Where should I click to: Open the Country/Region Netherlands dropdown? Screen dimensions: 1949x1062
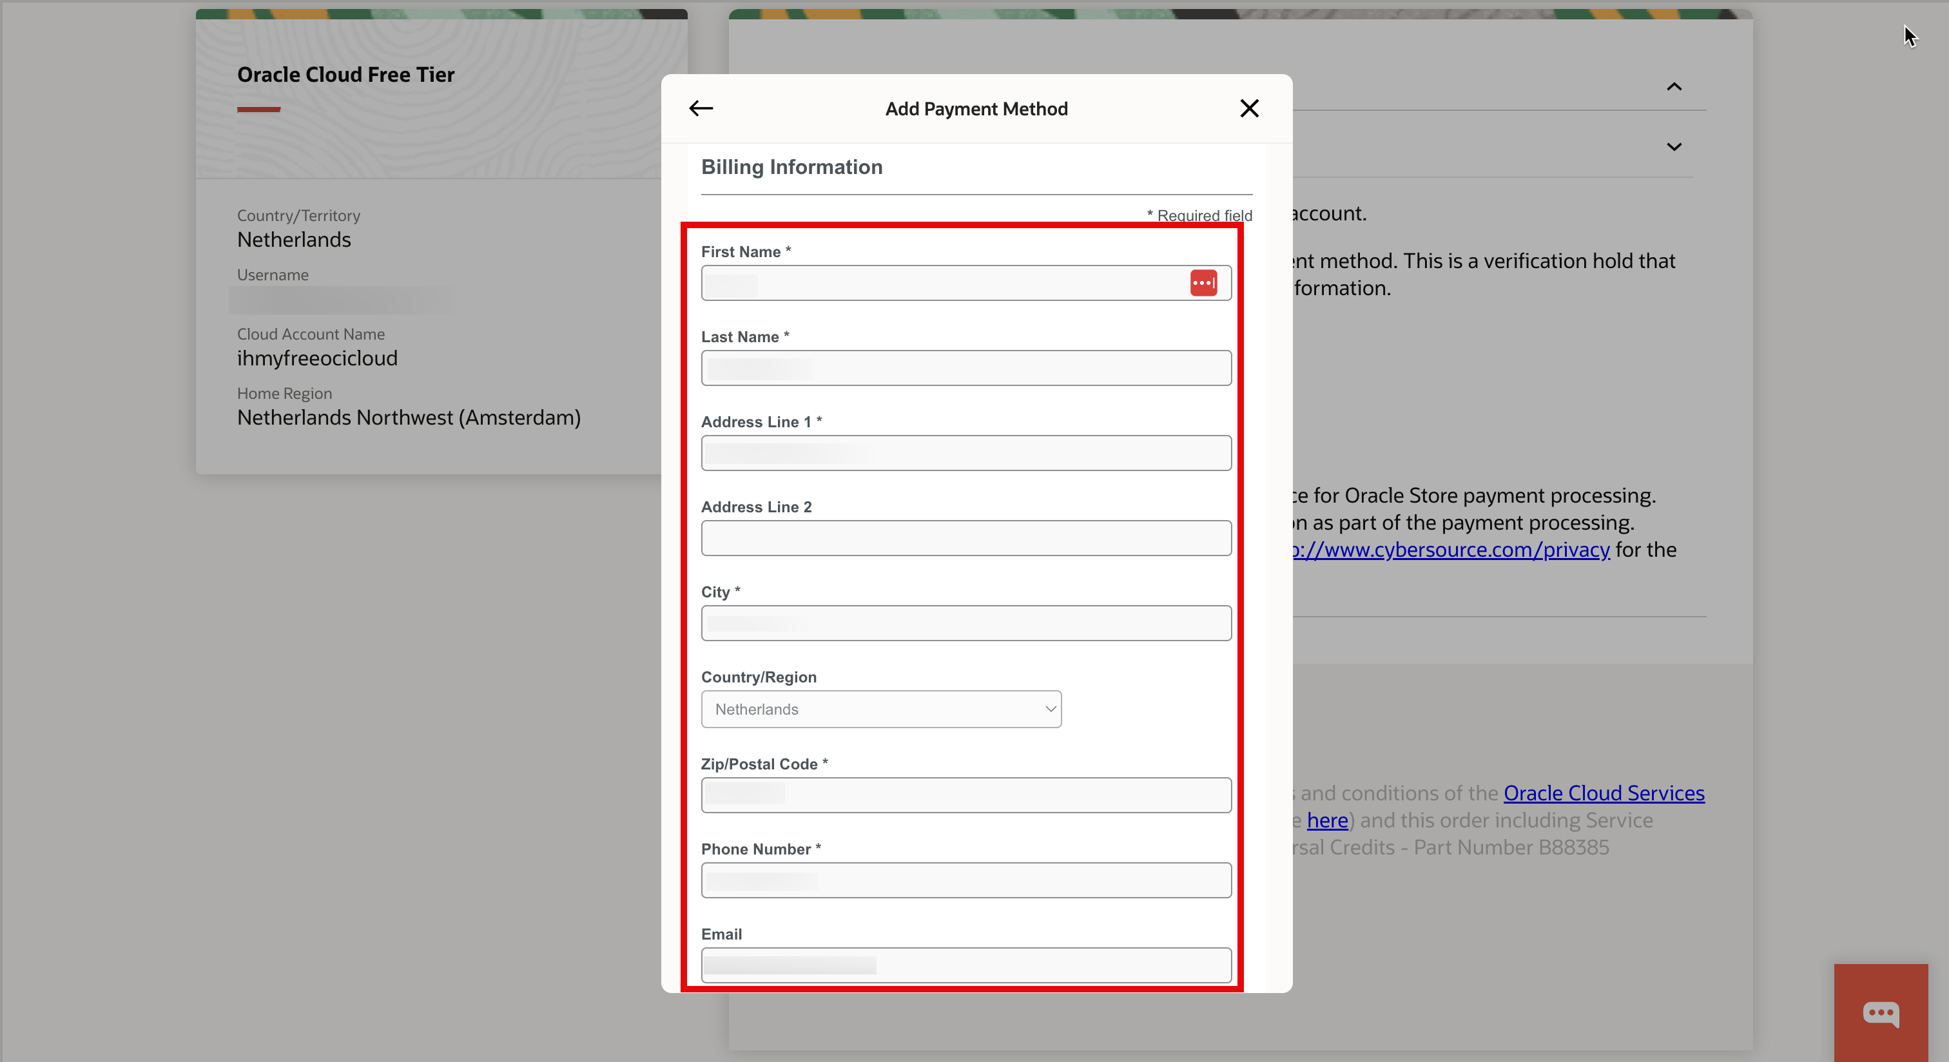click(x=880, y=709)
